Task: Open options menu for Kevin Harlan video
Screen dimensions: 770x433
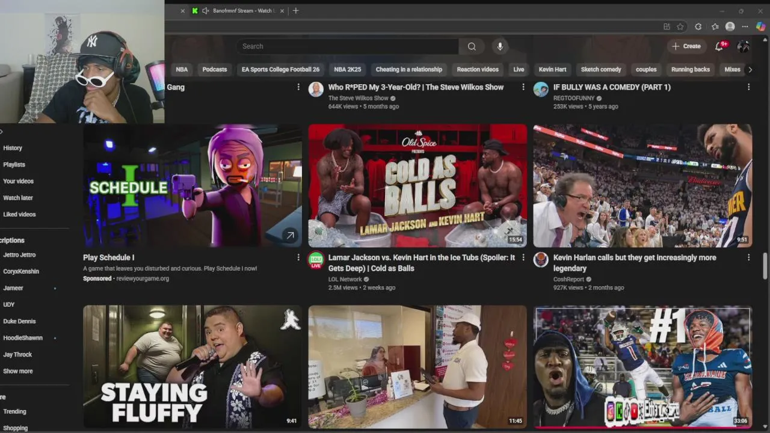Action: point(748,257)
